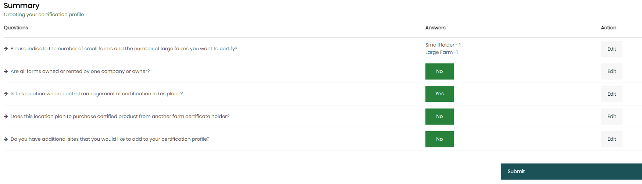Click the green Yes for central management
Viewport: 642px width, 184px height.
point(439,94)
